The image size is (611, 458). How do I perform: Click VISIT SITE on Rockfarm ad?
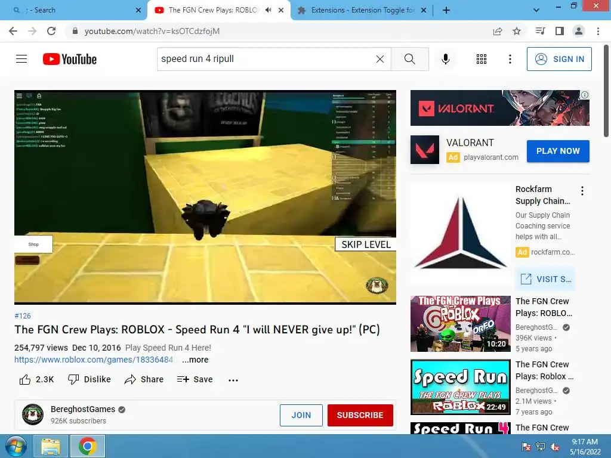coord(547,279)
